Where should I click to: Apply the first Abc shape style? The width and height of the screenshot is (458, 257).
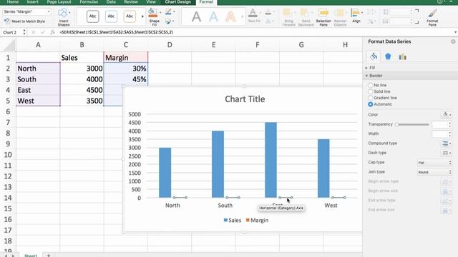click(x=92, y=16)
